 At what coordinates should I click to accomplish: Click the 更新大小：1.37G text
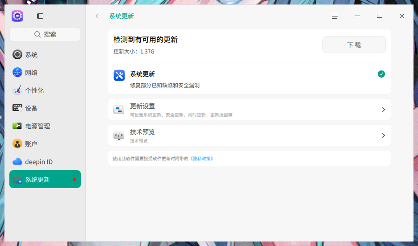click(134, 52)
